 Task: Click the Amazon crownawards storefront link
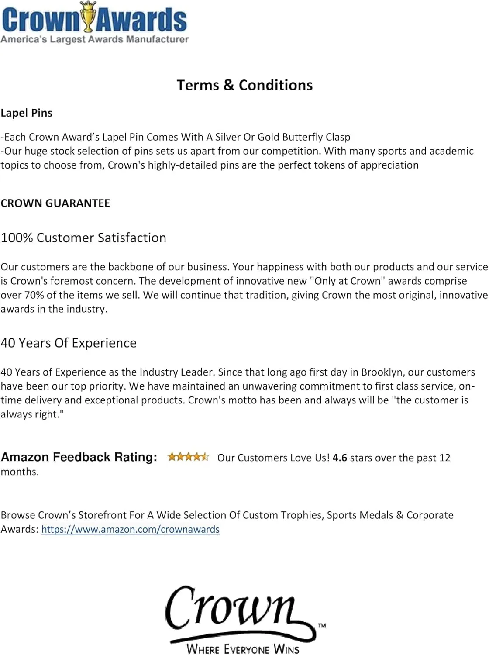130,529
